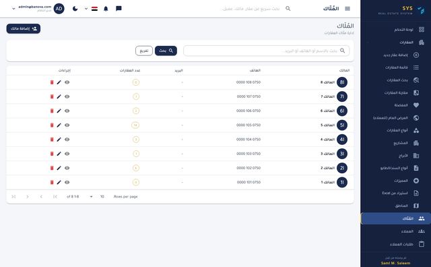View details of owner 1 (eye icon)
The height and width of the screenshot is (267, 431).
67,183
